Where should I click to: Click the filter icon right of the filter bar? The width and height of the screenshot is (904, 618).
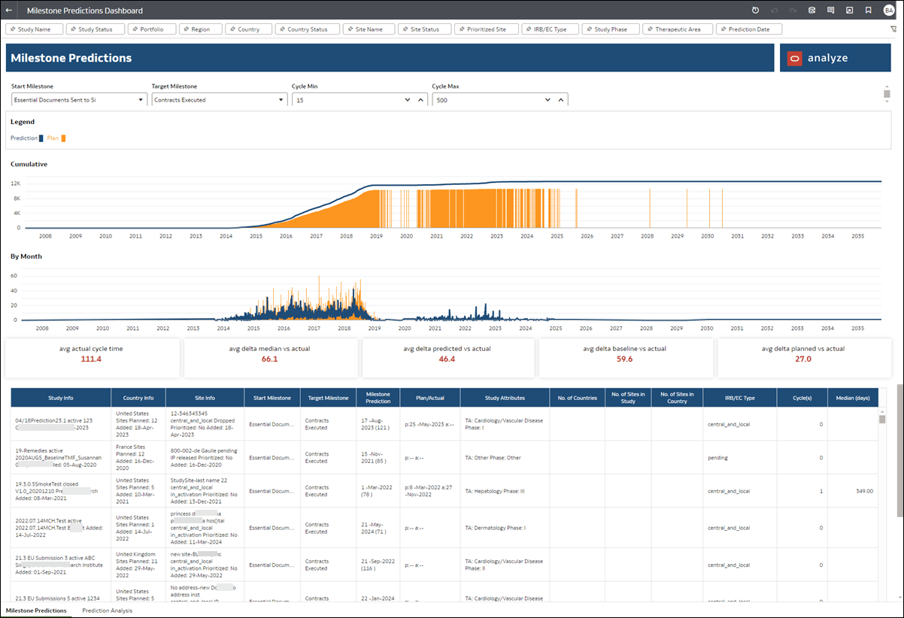pos(893,28)
